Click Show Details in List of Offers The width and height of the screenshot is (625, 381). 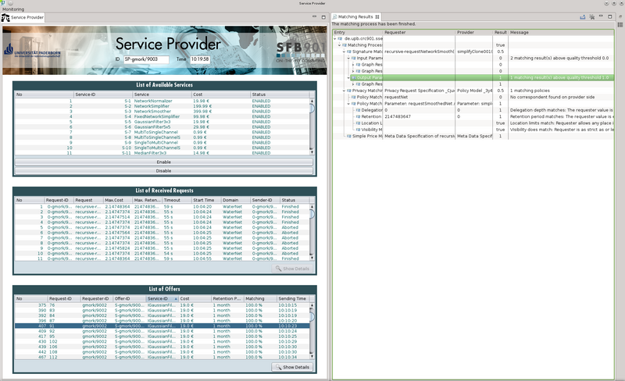(x=292, y=367)
